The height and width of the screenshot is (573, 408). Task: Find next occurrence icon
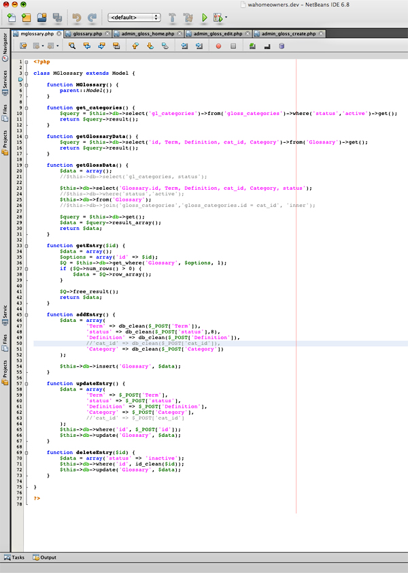[x=101, y=46]
